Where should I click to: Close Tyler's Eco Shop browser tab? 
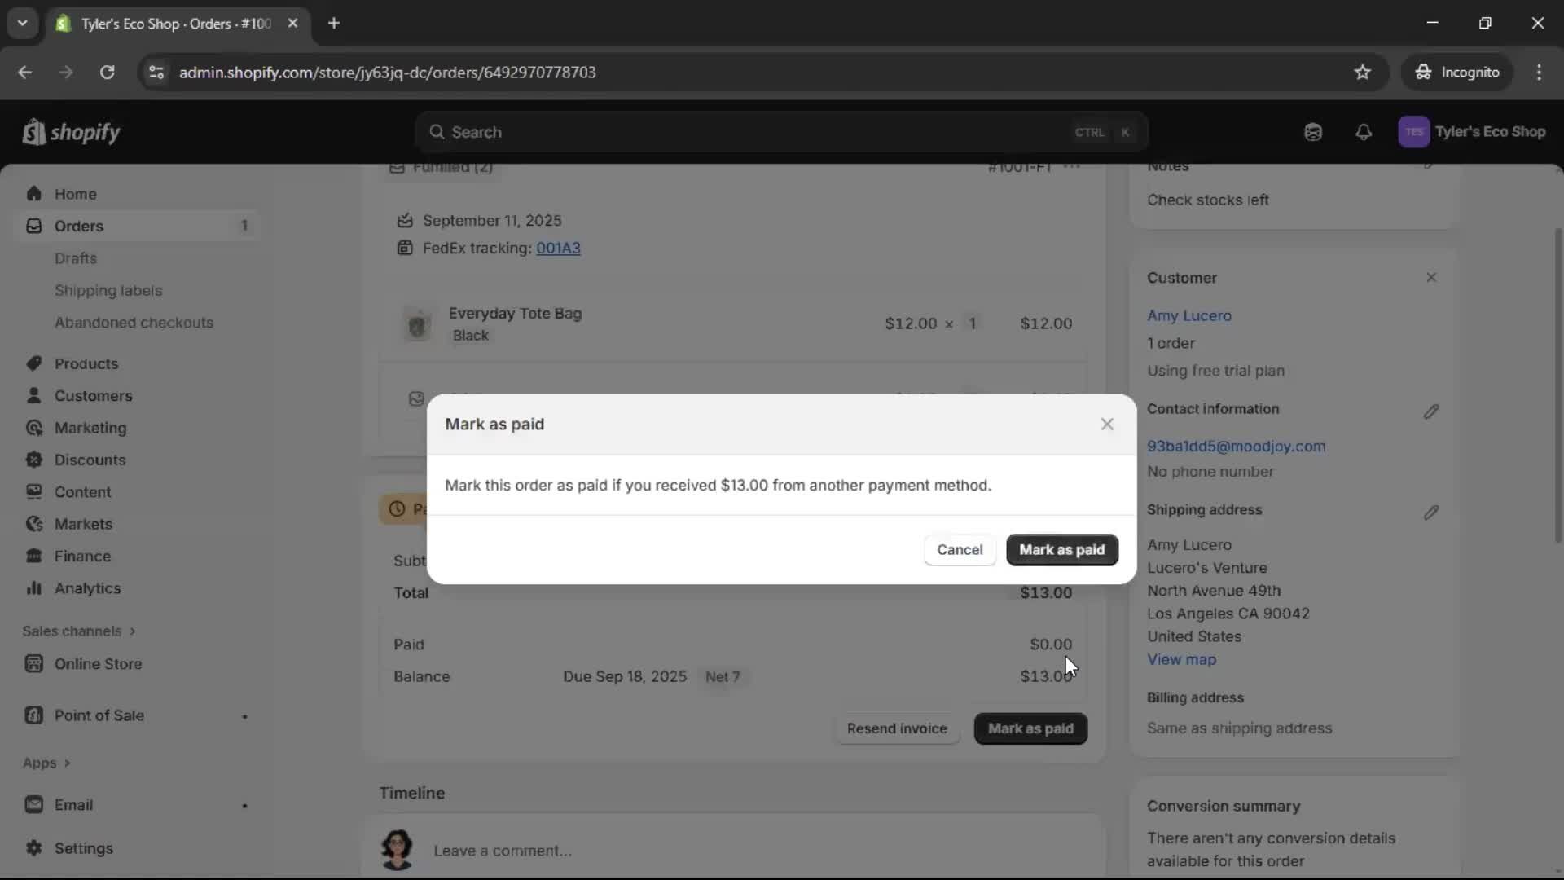point(292,24)
